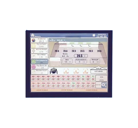Click the ÇATI ARASI attic button
Image resolution: width=138 pixels, height=128 pixels.
[x=98, y=71]
